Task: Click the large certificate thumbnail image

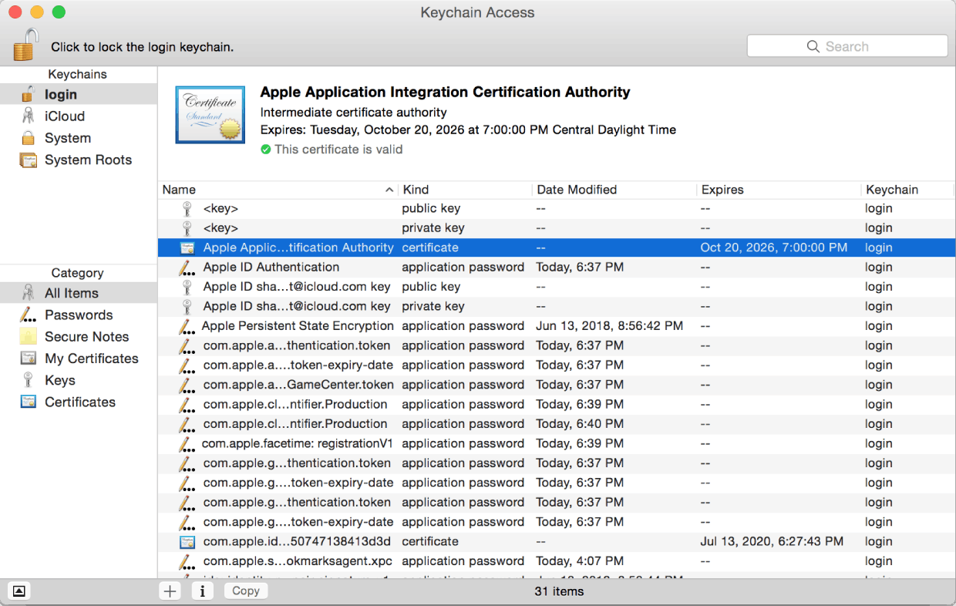Action: coord(210,115)
